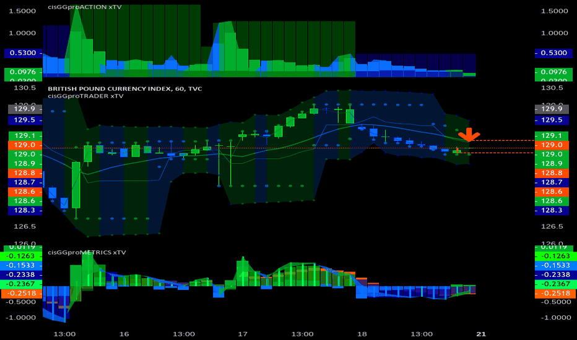Click blue 128.7 price label, left scale
This screenshot has height=340, width=577.
click(25, 182)
